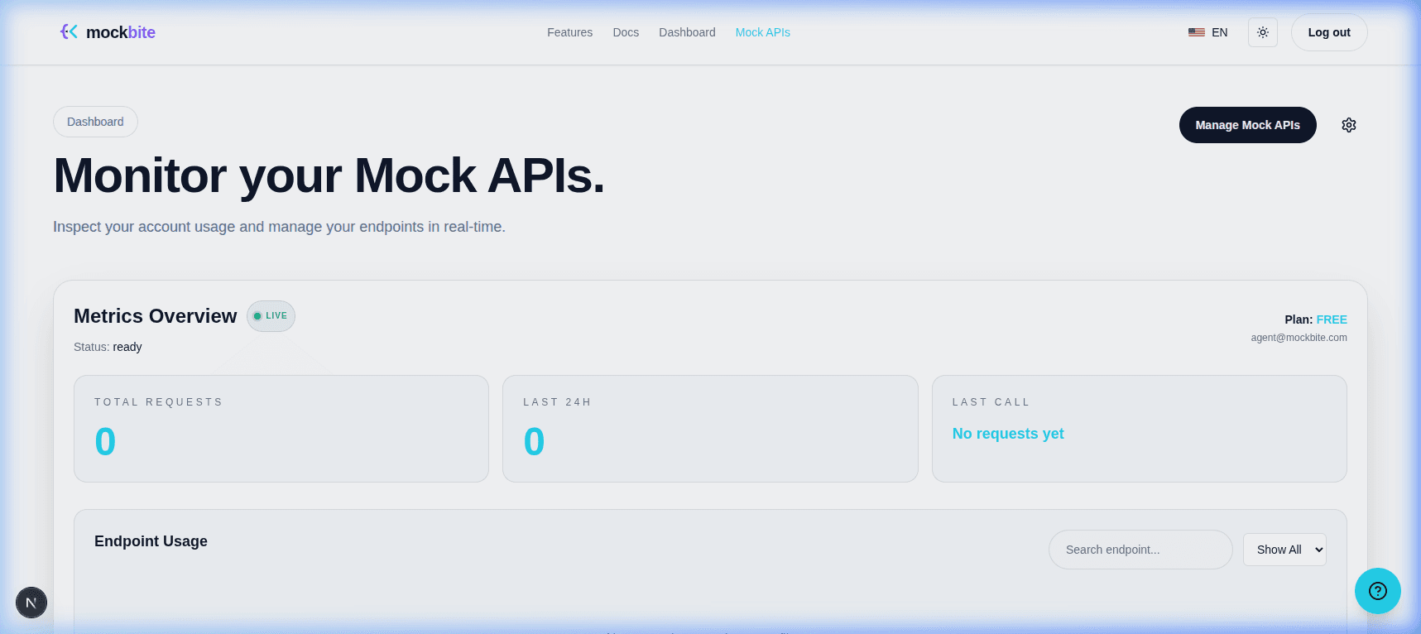Go to Dashboard in top navigation

pos(687,32)
